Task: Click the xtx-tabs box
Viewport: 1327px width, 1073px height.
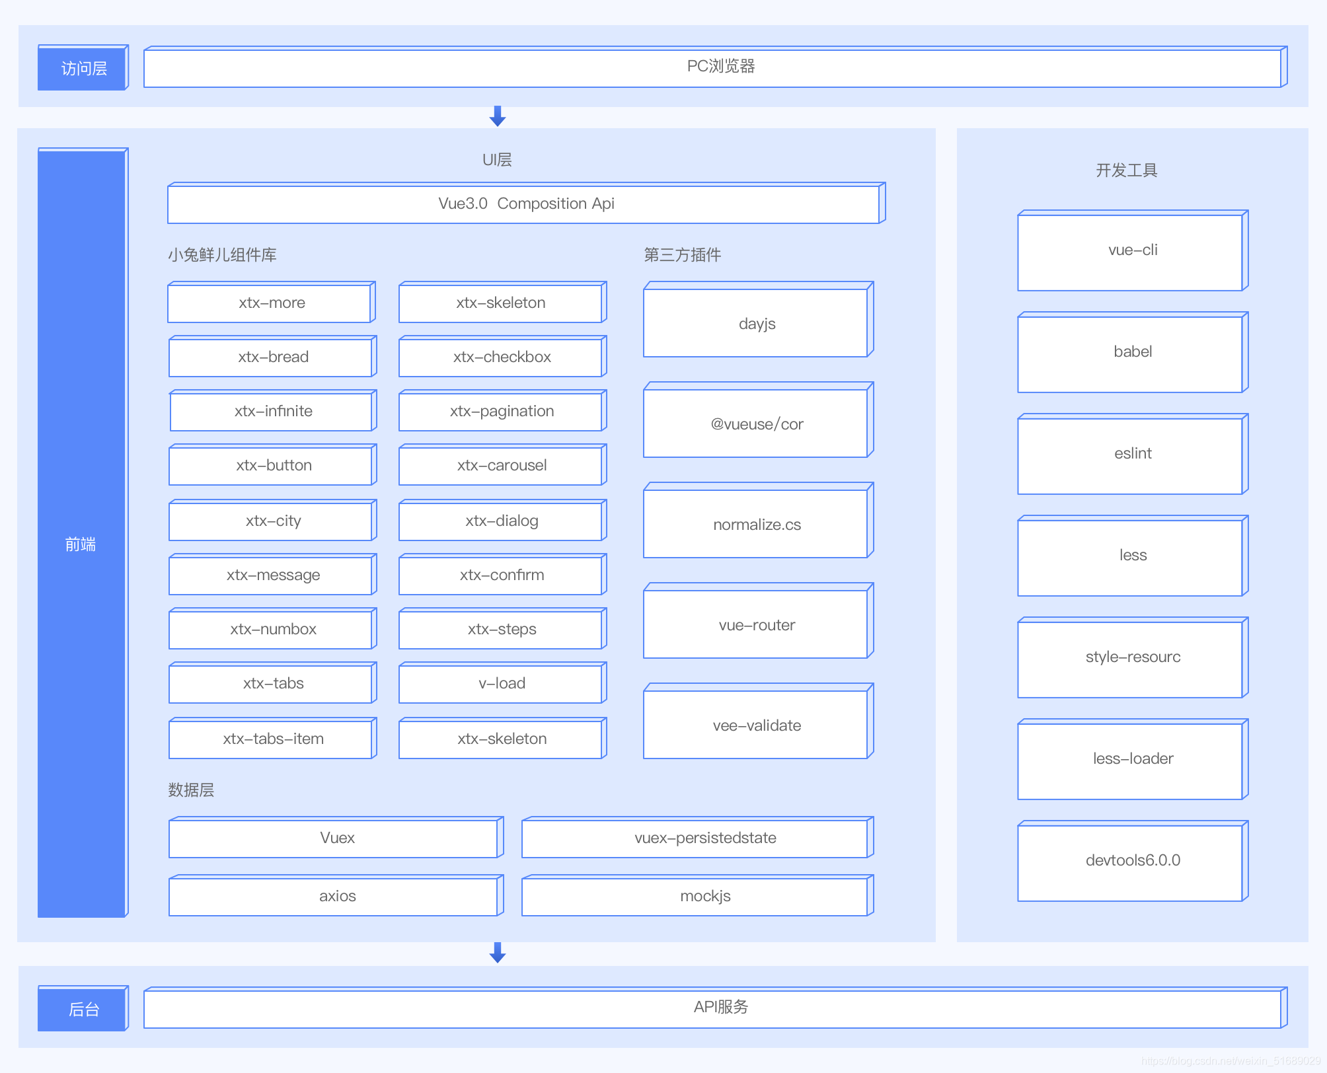Action: (273, 683)
